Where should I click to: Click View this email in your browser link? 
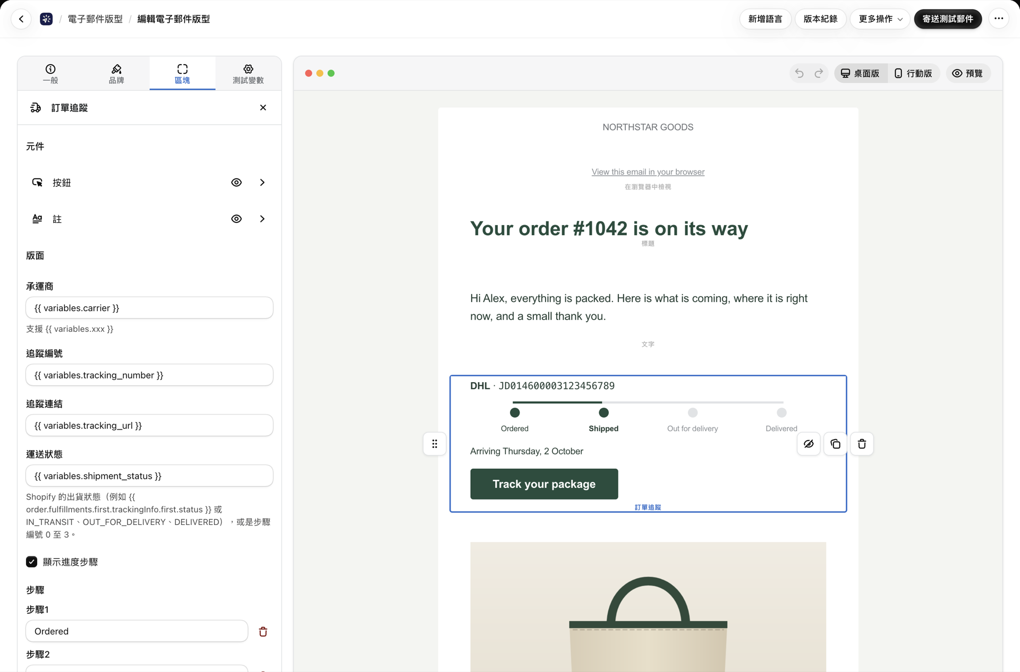648,172
